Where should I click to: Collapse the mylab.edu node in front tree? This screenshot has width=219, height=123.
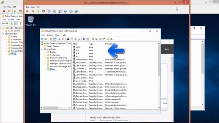[42, 49]
